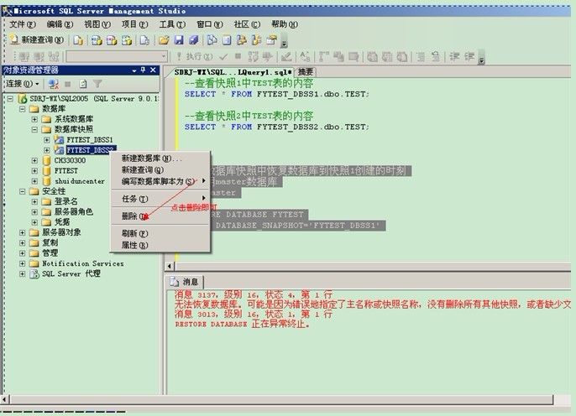This screenshot has height=416, width=576.
Task: Choose 属性 in the context menu
Action: [x=160, y=245]
